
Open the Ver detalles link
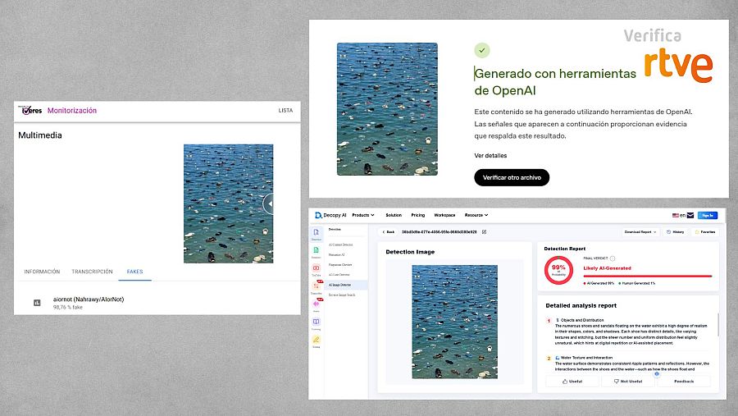pyautogui.click(x=490, y=155)
